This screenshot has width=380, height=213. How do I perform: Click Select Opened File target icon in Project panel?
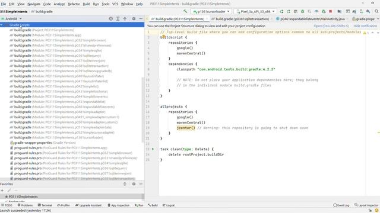[x=111, y=18]
